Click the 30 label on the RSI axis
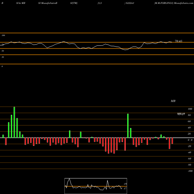194x194 pixels. coord(3,57)
